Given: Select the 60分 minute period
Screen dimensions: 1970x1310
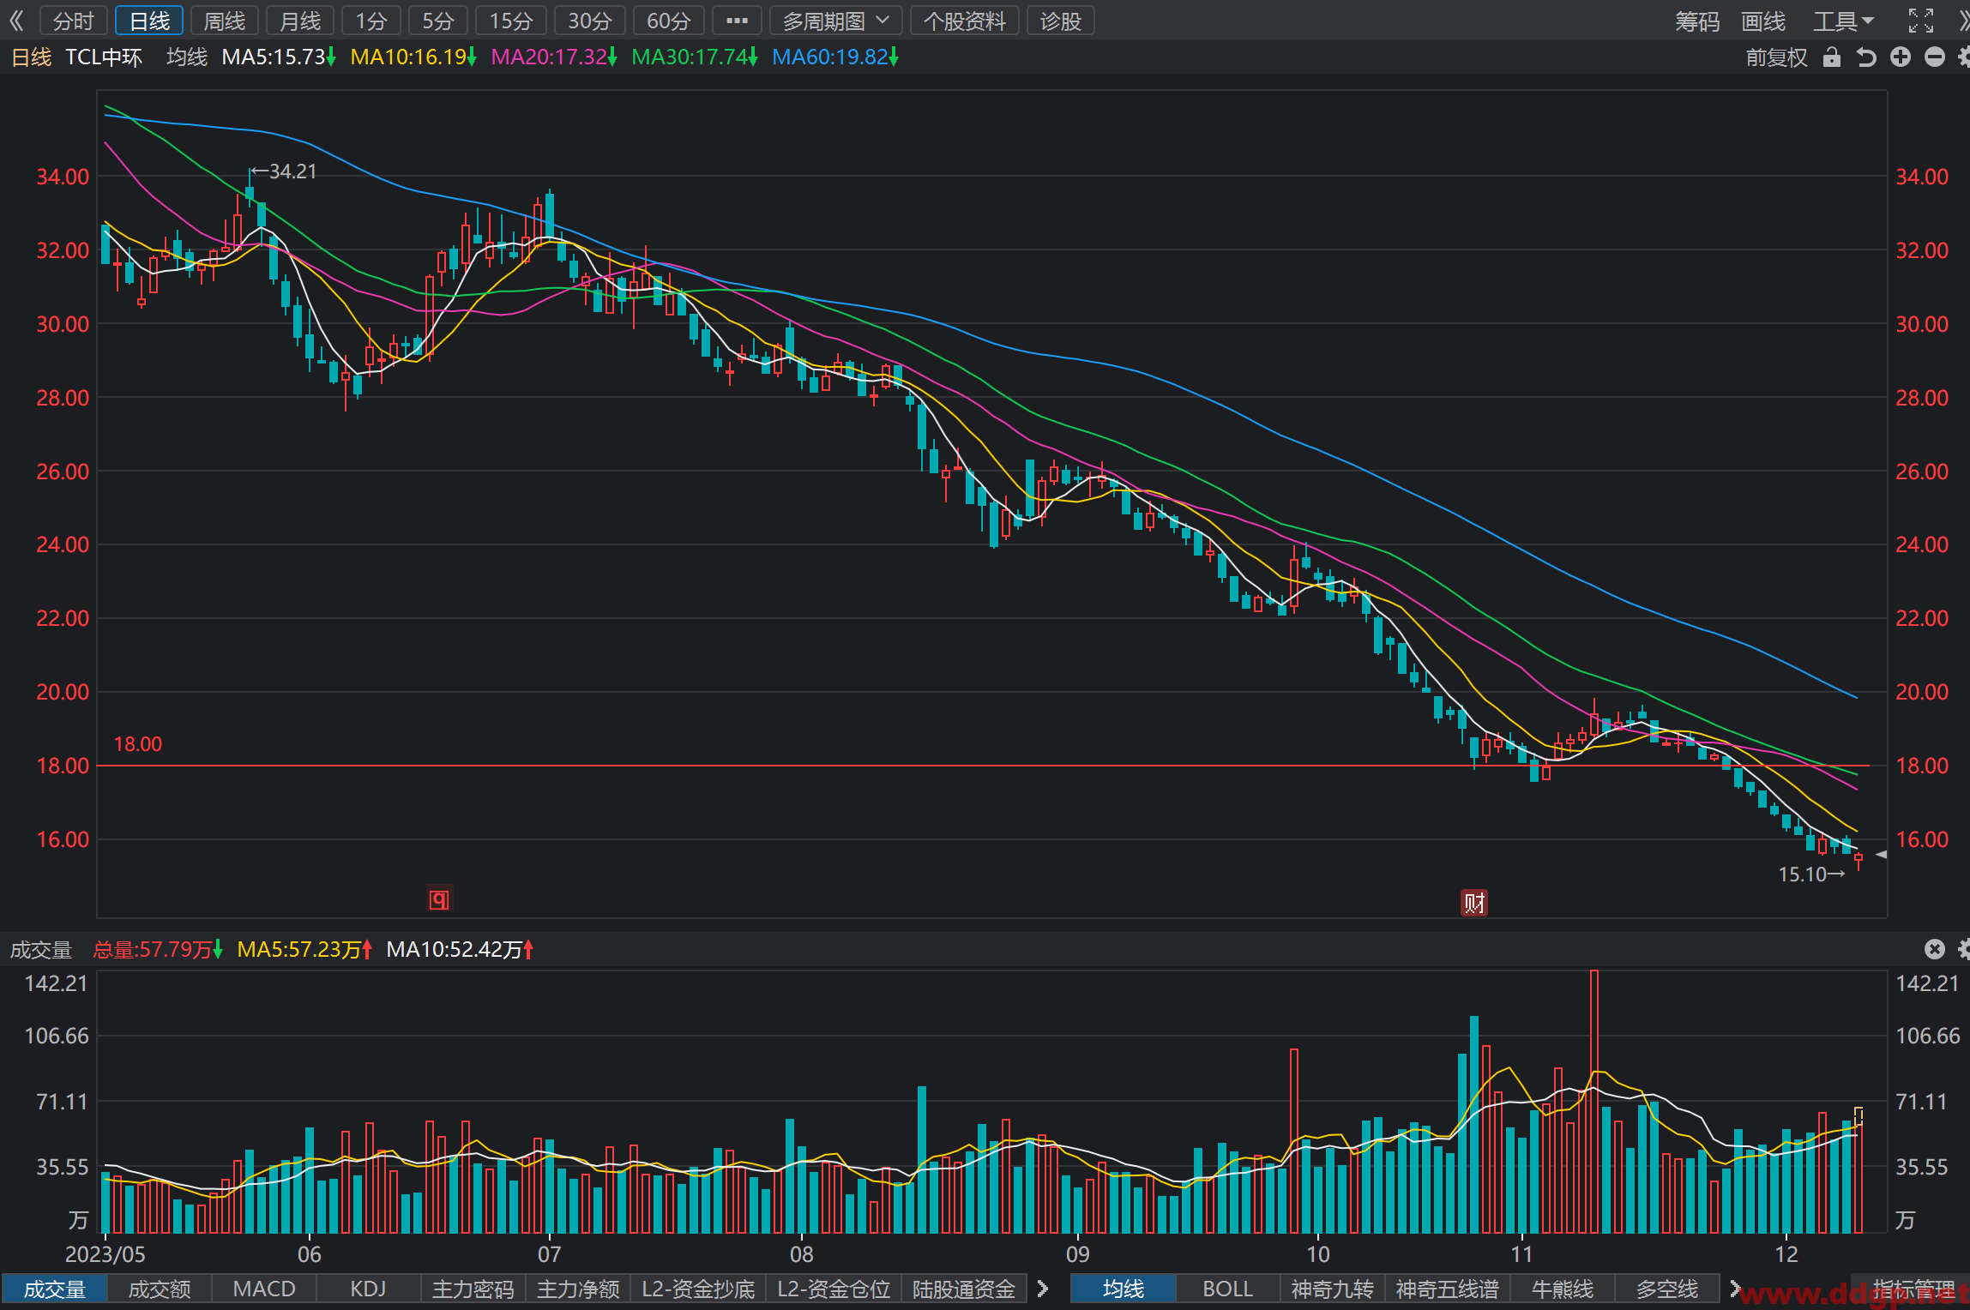Looking at the screenshot, I should click(x=669, y=21).
